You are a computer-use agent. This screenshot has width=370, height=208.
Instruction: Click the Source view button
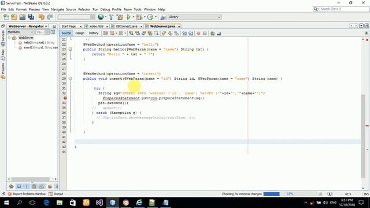pos(66,34)
